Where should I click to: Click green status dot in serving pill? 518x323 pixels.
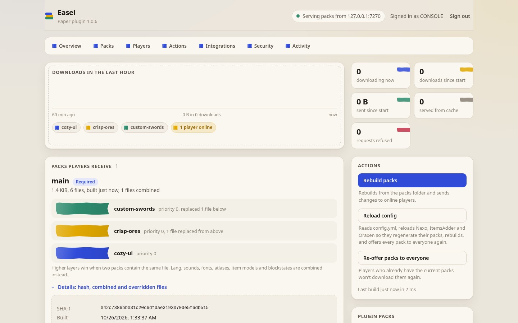point(298,16)
